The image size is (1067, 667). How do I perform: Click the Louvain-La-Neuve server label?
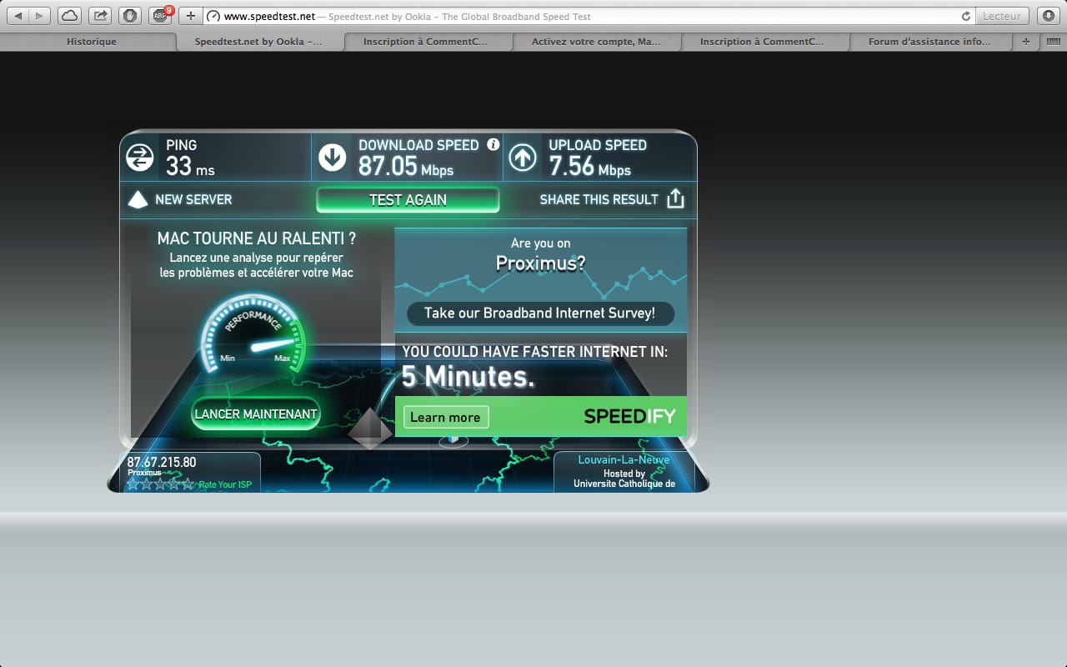click(x=624, y=459)
